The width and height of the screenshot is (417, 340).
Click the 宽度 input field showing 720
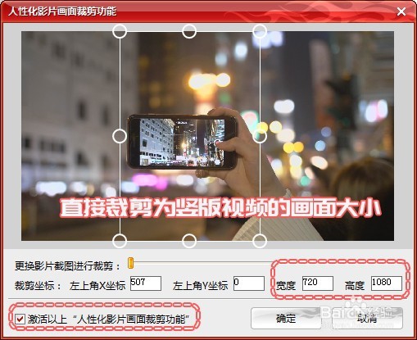click(x=318, y=283)
